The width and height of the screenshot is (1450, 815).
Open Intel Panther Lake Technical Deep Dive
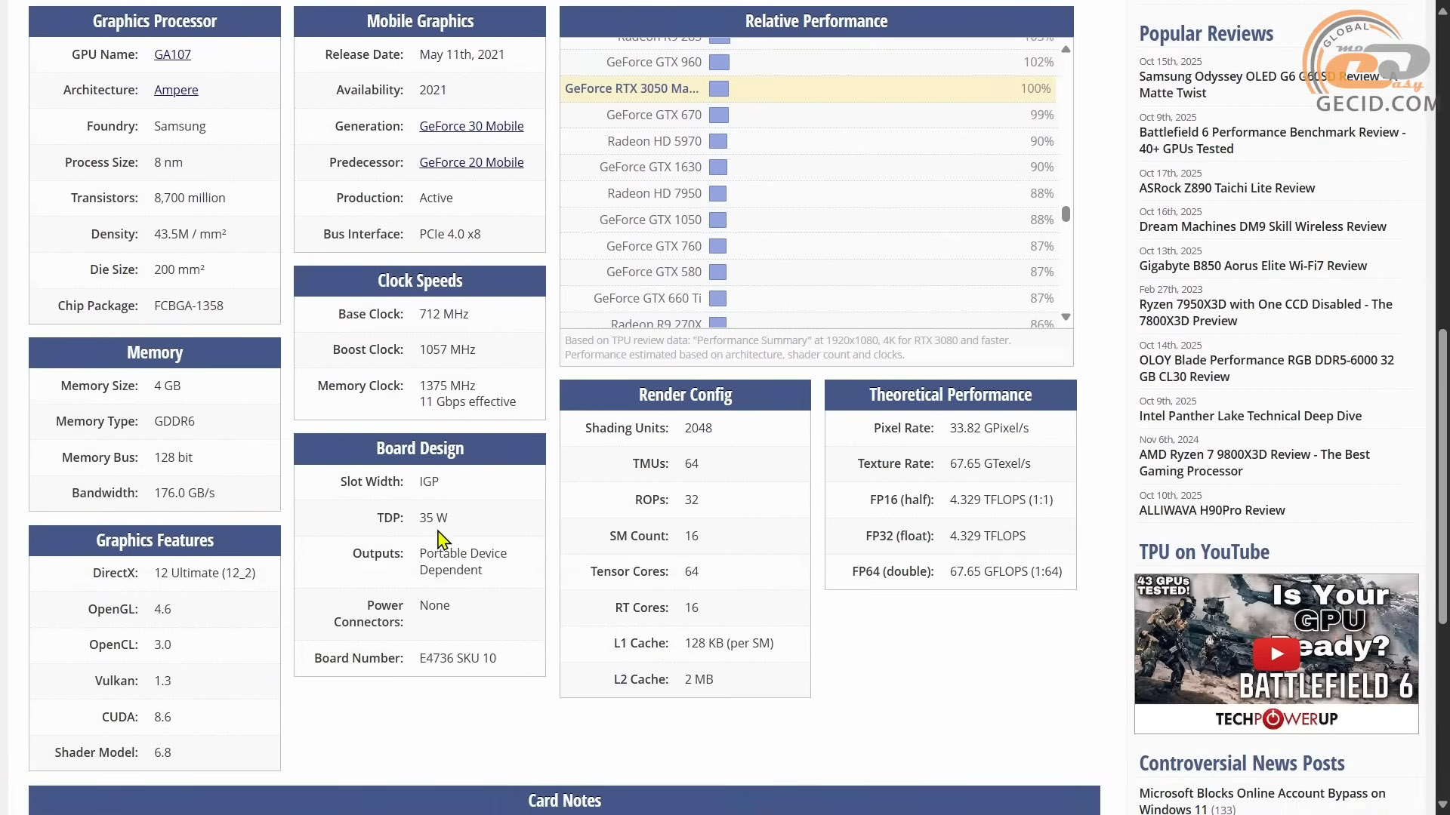pyautogui.click(x=1250, y=416)
